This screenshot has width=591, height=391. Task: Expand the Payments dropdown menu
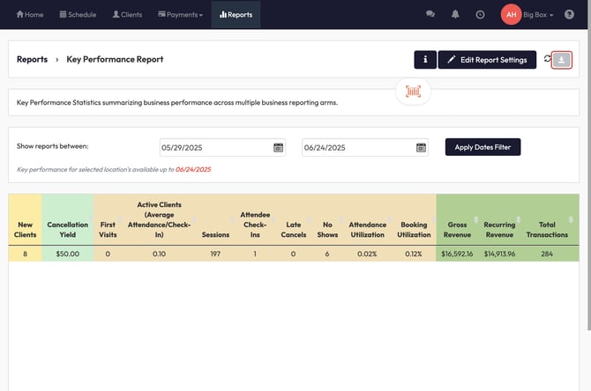click(180, 15)
